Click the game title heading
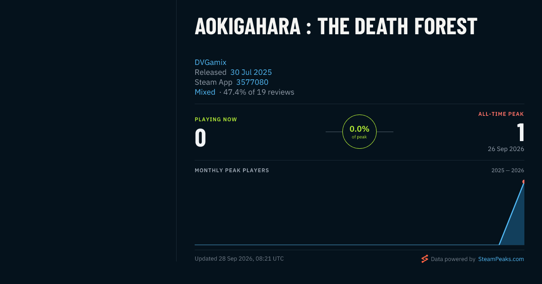Image resolution: width=542 pixels, height=284 pixels. click(336, 27)
